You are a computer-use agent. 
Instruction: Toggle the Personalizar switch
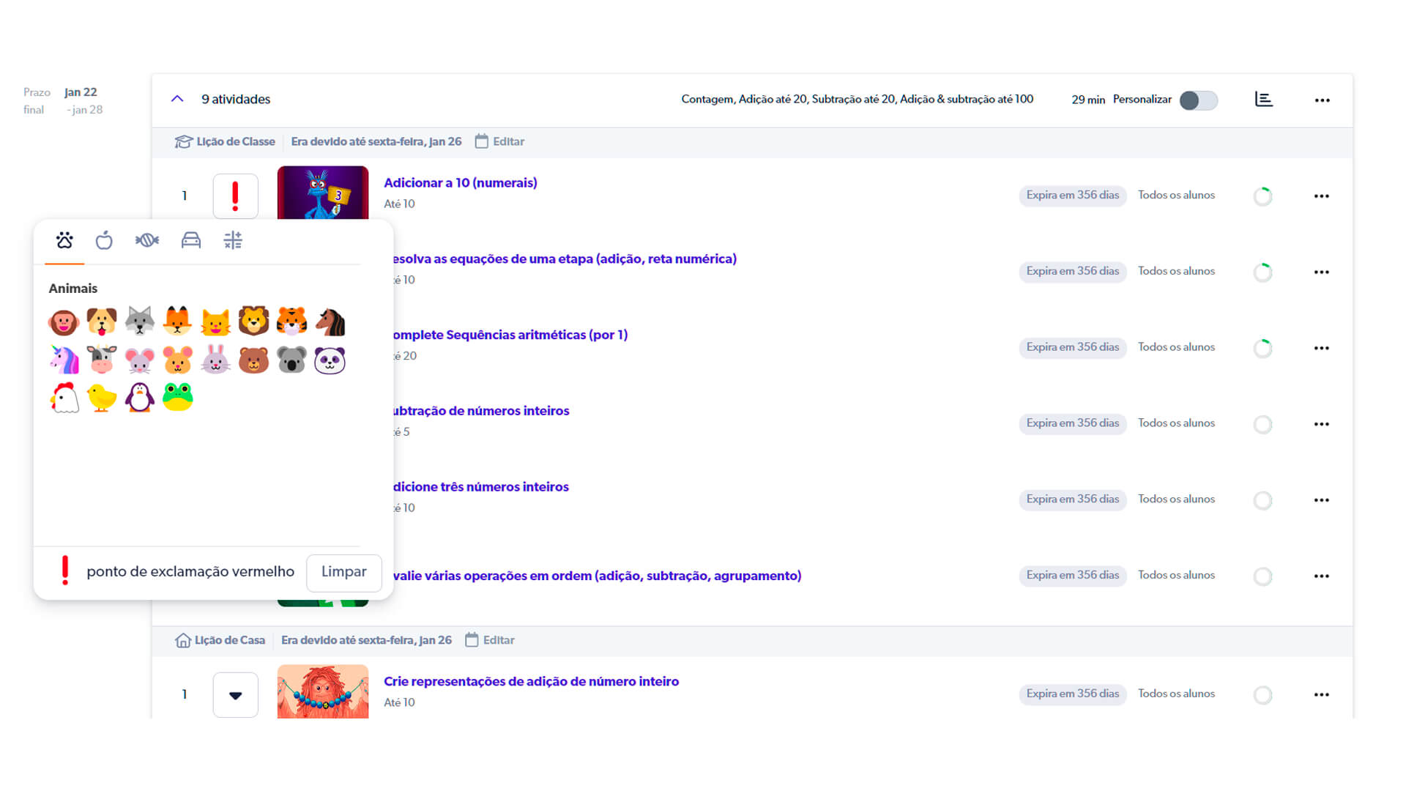tap(1198, 100)
